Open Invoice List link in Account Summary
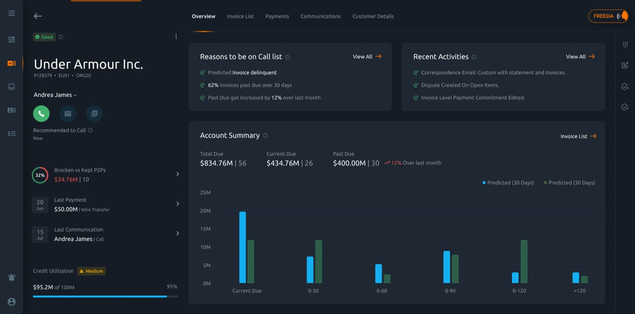Image resolution: width=635 pixels, height=314 pixels. click(x=578, y=136)
